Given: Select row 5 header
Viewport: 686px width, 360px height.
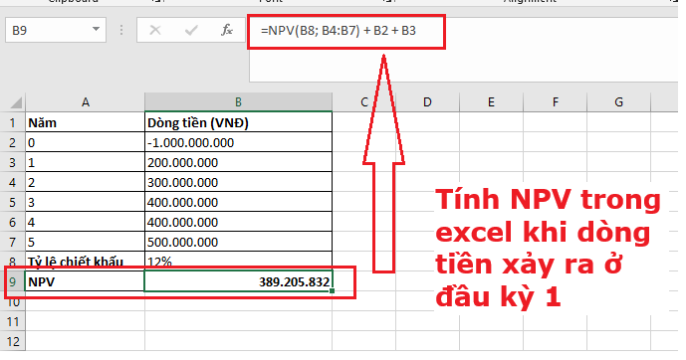Looking at the screenshot, I should [13, 202].
